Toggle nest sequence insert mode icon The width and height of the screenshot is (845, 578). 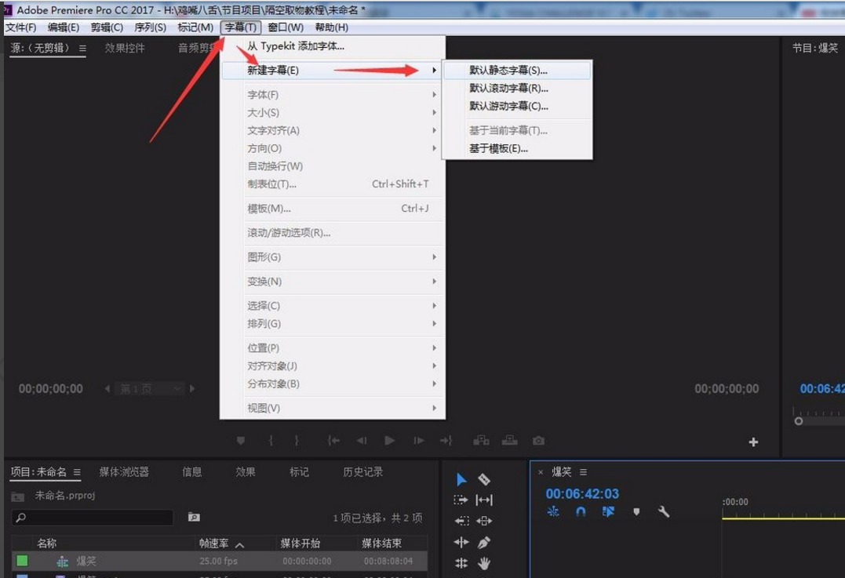[x=553, y=511]
